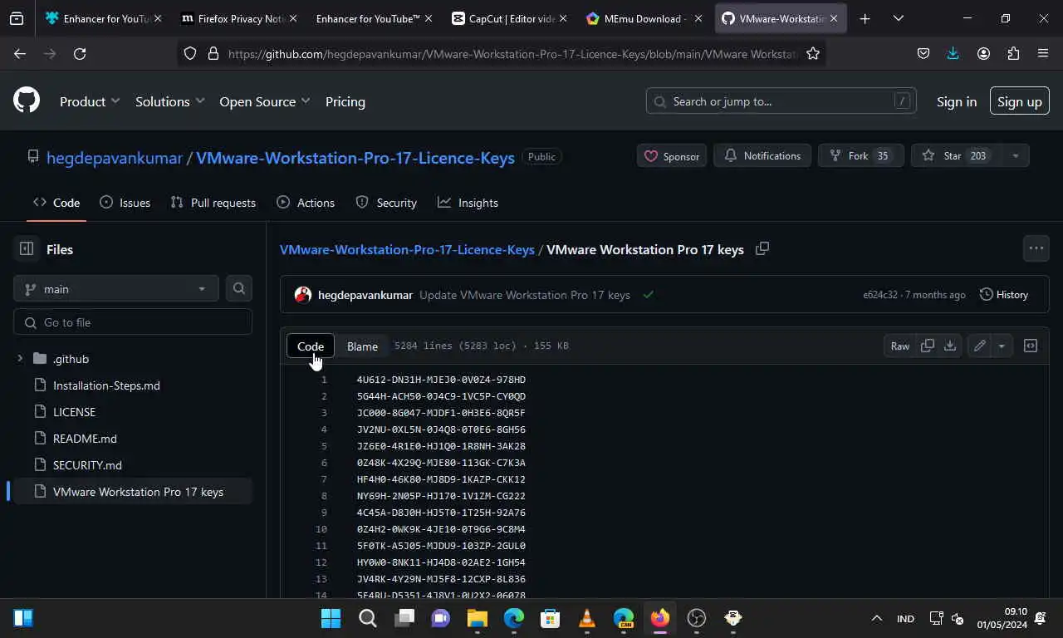Switch to MEmu Download browser tab
Screen dimensions: 1063x638
coord(644,18)
